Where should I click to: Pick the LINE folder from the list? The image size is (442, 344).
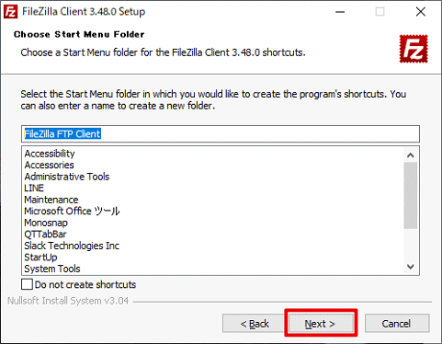pyautogui.click(x=34, y=188)
